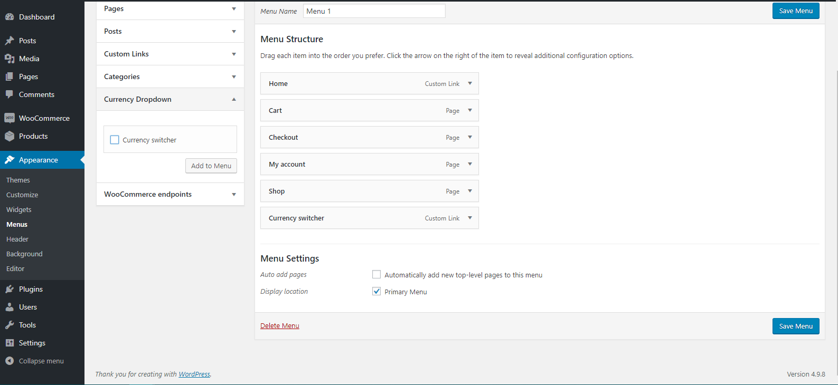The height and width of the screenshot is (385, 838).
Task: Click the Version 4.9.8 footer text
Action: coord(806,374)
